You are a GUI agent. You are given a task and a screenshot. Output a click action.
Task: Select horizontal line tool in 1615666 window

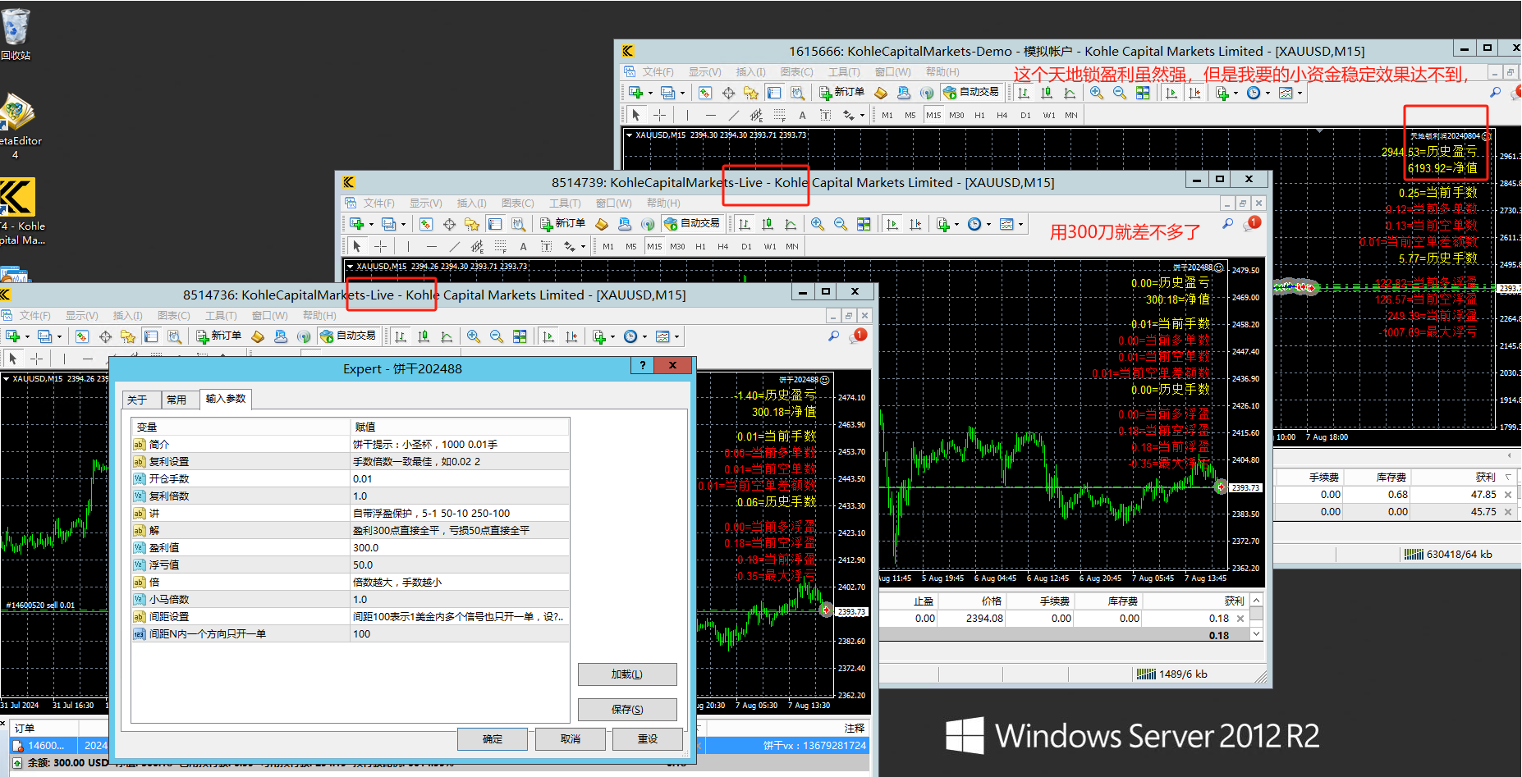tap(711, 115)
